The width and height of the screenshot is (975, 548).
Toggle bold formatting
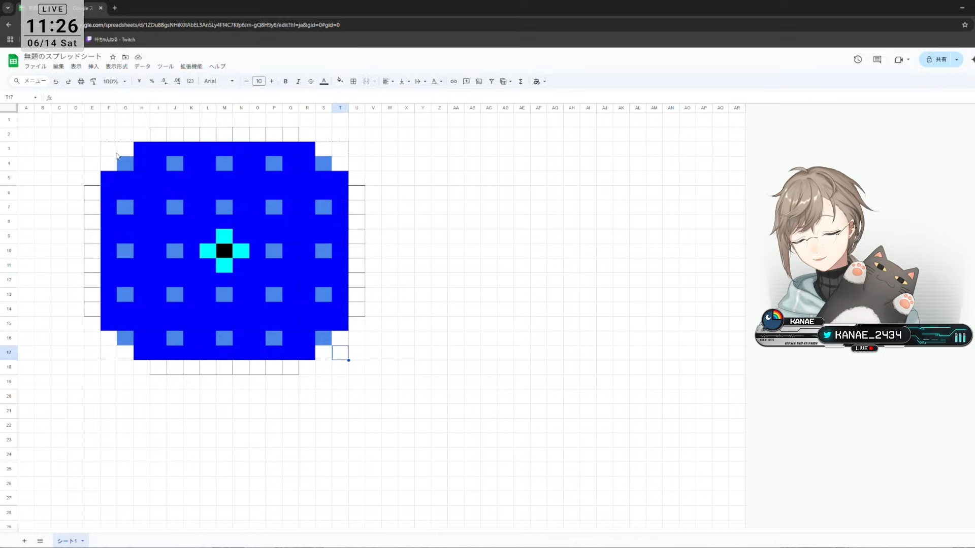285,81
